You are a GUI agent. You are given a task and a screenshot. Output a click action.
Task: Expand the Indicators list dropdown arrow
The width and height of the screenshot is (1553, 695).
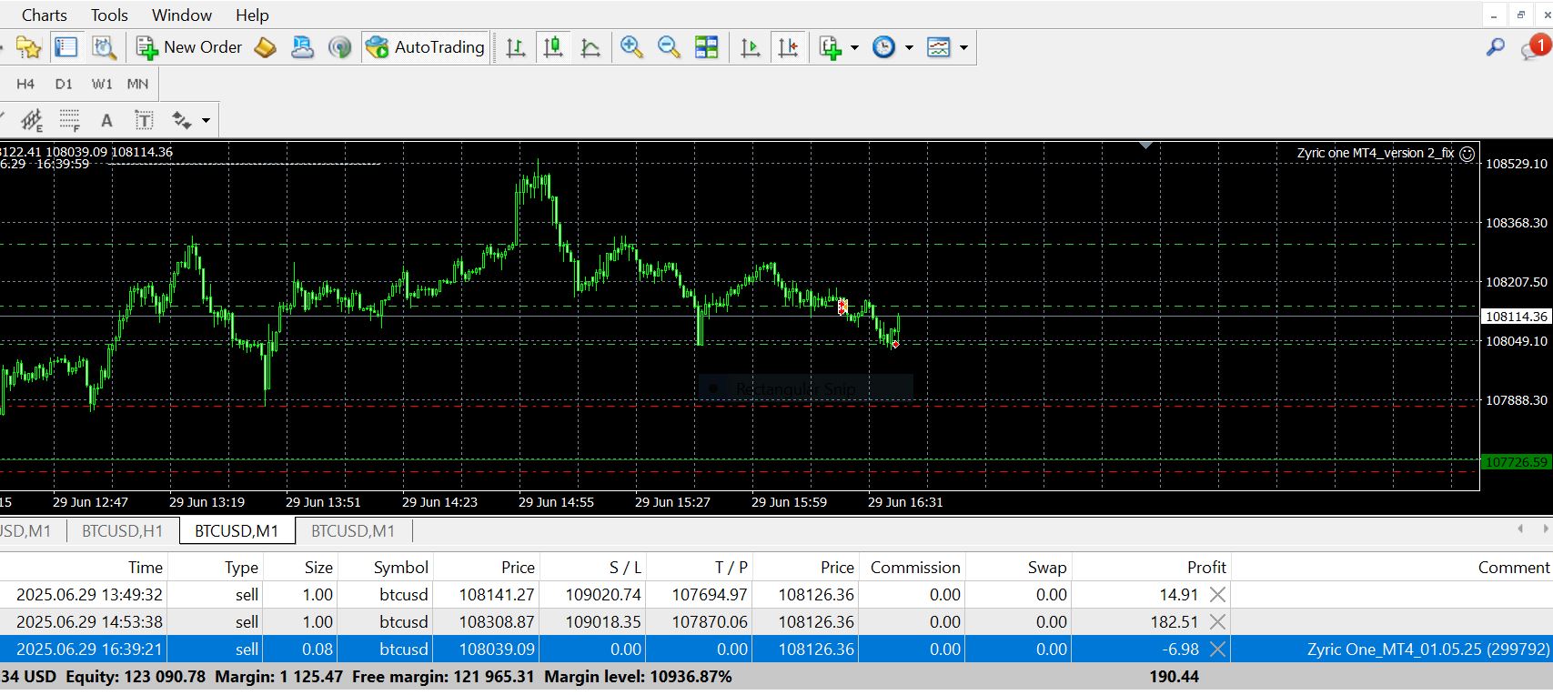pos(854,47)
